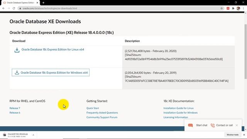
Task: Open the Chrome profile avatar
Action: [x=239, y=8]
